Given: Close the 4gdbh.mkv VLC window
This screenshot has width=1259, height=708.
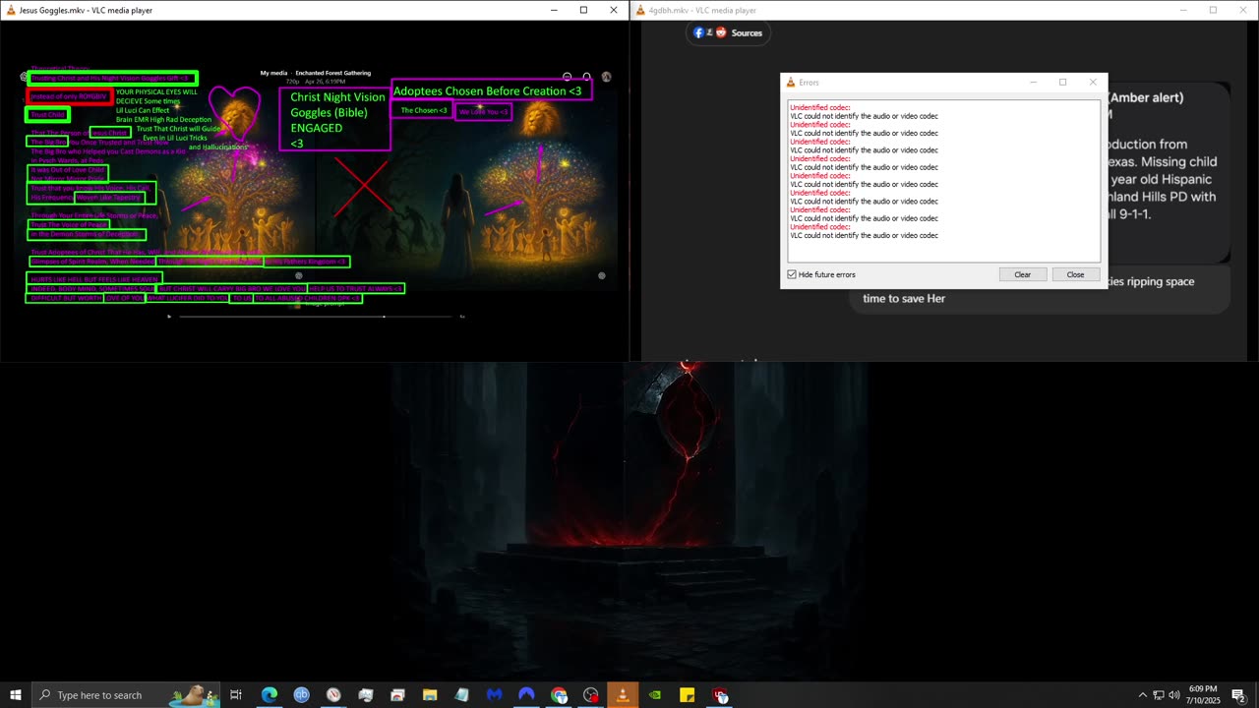Looking at the screenshot, I should (1242, 10).
